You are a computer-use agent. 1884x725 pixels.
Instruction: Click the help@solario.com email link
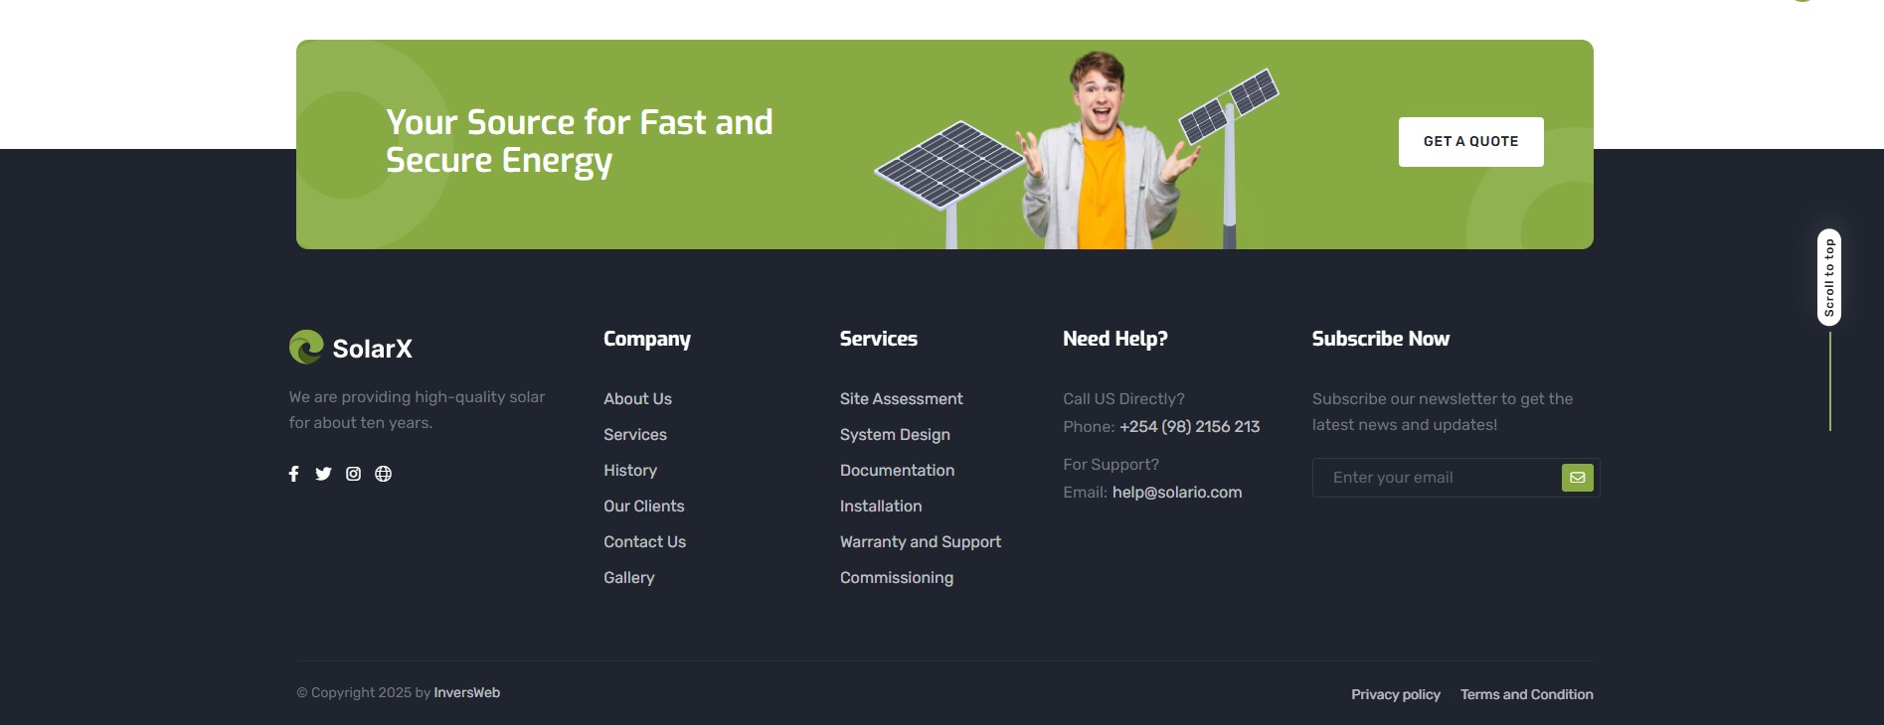[x=1176, y=492]
